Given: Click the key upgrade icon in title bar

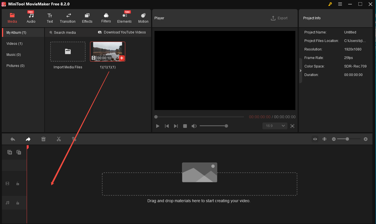Looking at the screenshot, I should coord(330,4).
